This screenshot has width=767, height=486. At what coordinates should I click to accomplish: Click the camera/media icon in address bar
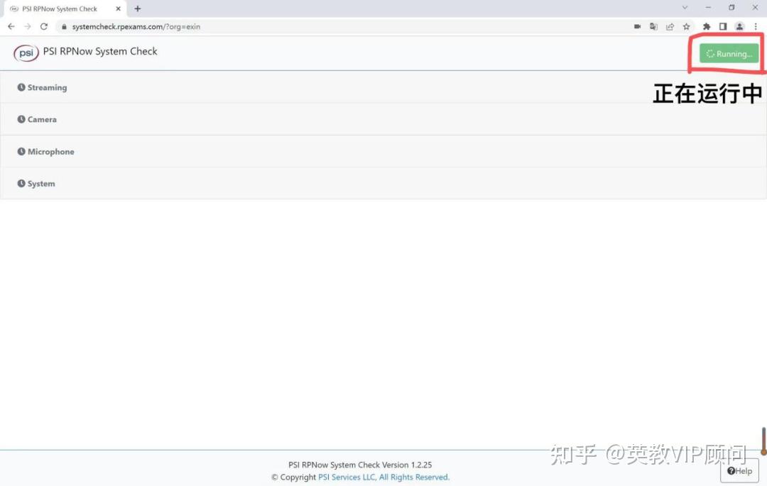(637, 26)
